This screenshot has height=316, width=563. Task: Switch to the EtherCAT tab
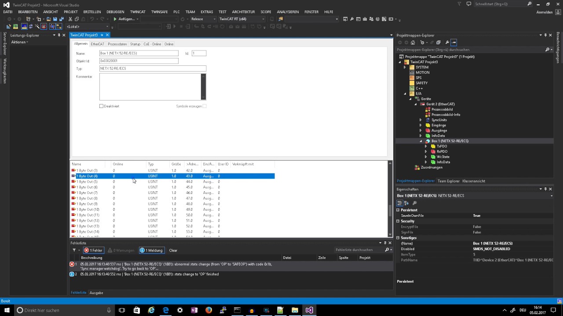coord(98,44)
